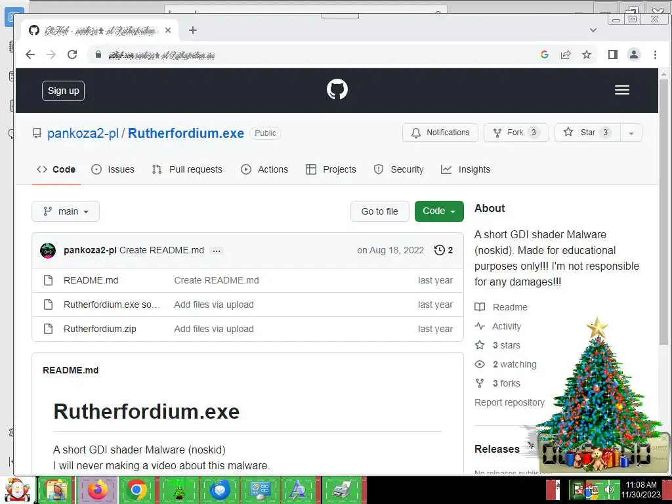Open the Chrome three-dot menu
Viewport: 672px width, 504px height.
pos(655,54)
